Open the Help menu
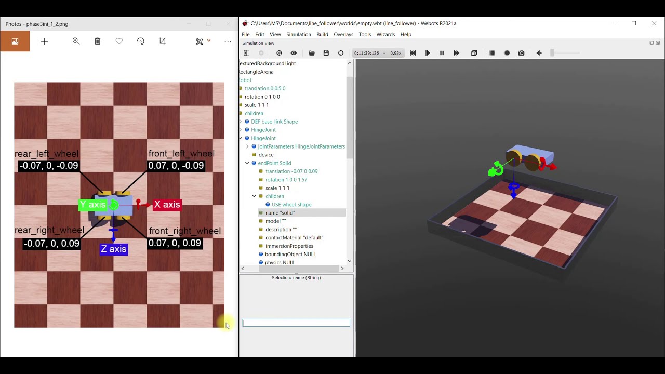 click(x=406, y=35)
